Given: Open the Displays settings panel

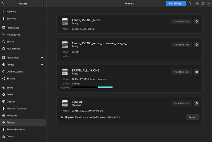Looking at the screenshot, I should [23, 101].
